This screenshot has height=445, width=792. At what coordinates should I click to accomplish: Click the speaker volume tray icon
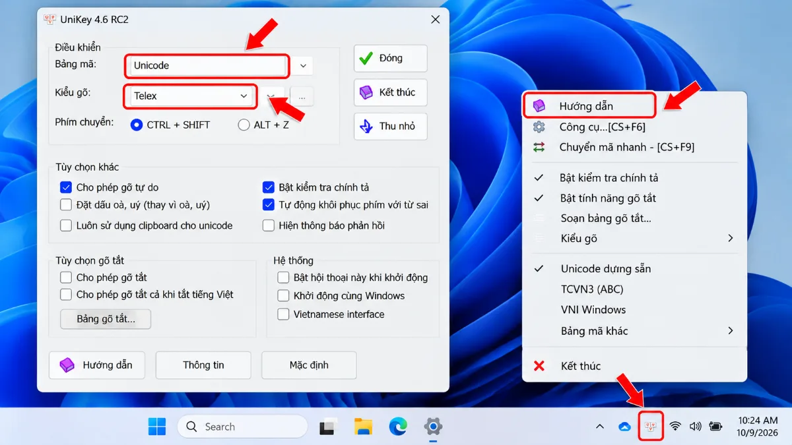[695, 427]
